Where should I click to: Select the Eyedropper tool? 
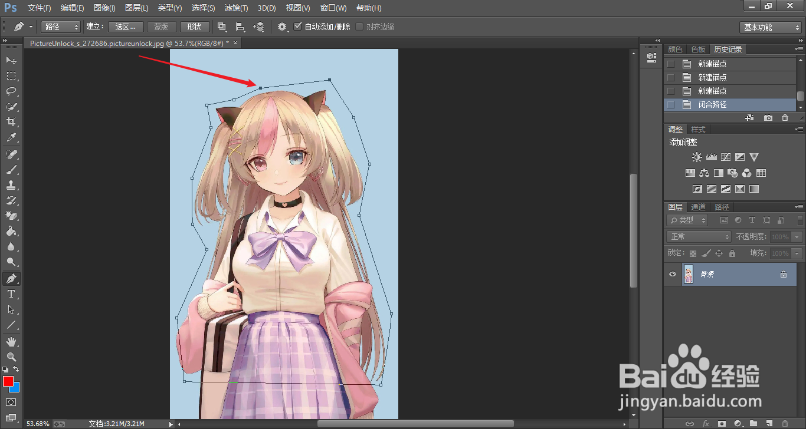coord(11,138)
